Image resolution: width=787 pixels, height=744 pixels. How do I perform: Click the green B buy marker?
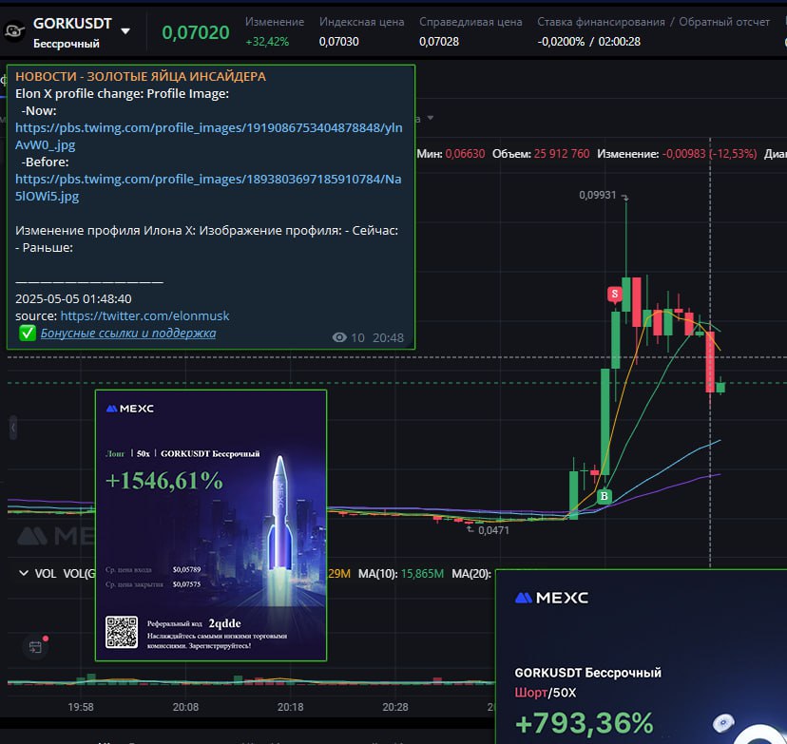pos(604,496)
